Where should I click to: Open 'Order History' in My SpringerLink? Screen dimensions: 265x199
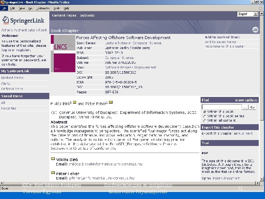tap(12, 89)
